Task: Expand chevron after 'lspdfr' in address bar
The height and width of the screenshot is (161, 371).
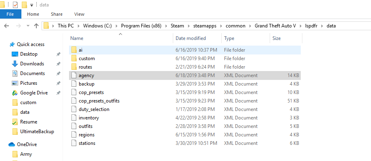Action: coord(322,26)
